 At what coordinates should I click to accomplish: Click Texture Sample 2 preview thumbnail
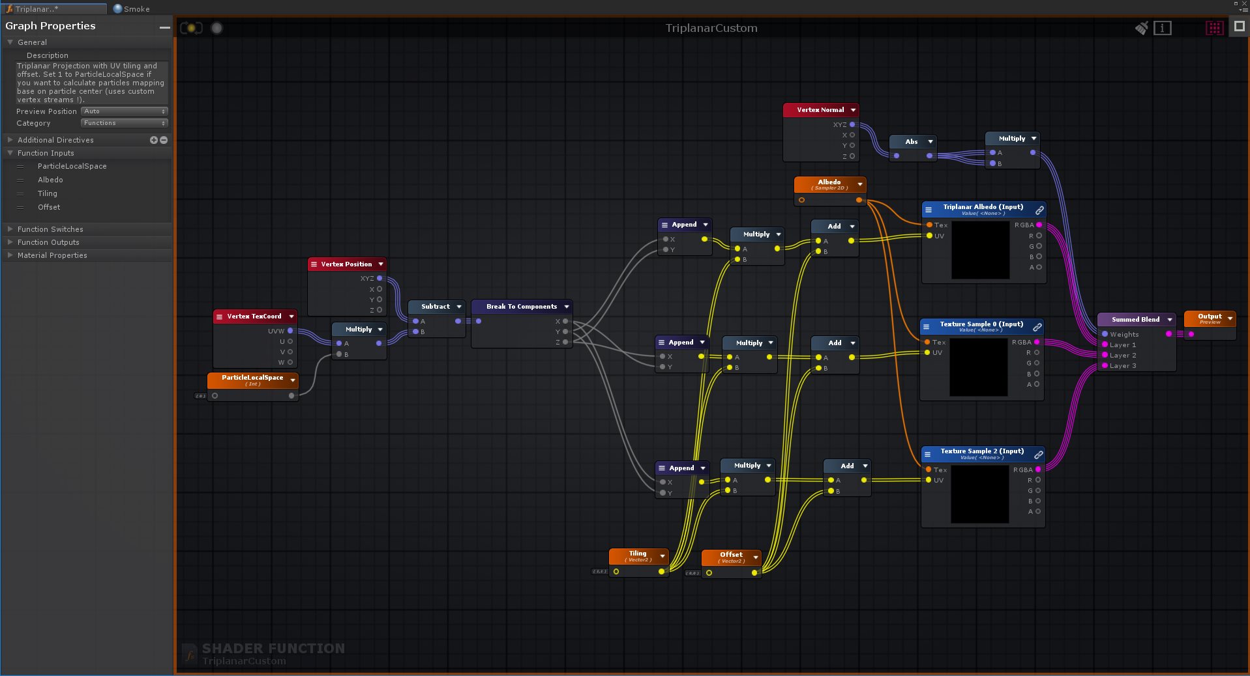(980, 494)
